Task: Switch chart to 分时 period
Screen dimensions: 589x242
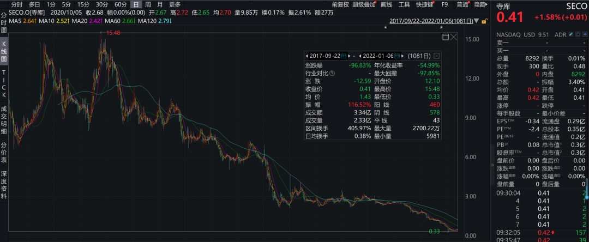Action: pyautogui.click(x=16, y=4)
